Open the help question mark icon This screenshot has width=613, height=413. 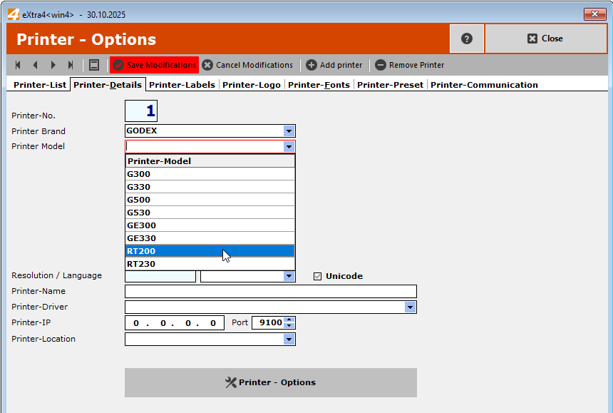tap(467, 39)
